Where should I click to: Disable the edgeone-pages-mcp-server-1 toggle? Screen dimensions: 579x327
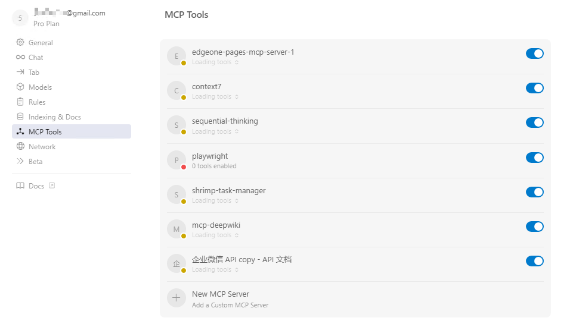[534, 54]
